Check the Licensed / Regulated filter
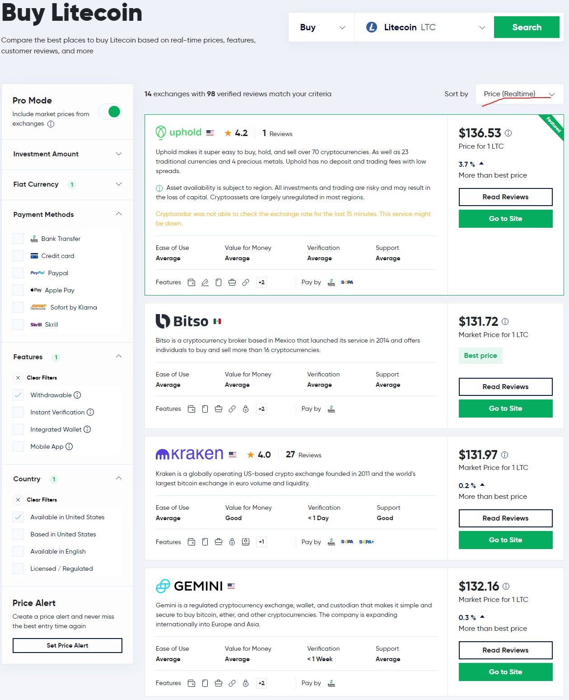Viewport: 569px width, 700px height. pos(18,568)
